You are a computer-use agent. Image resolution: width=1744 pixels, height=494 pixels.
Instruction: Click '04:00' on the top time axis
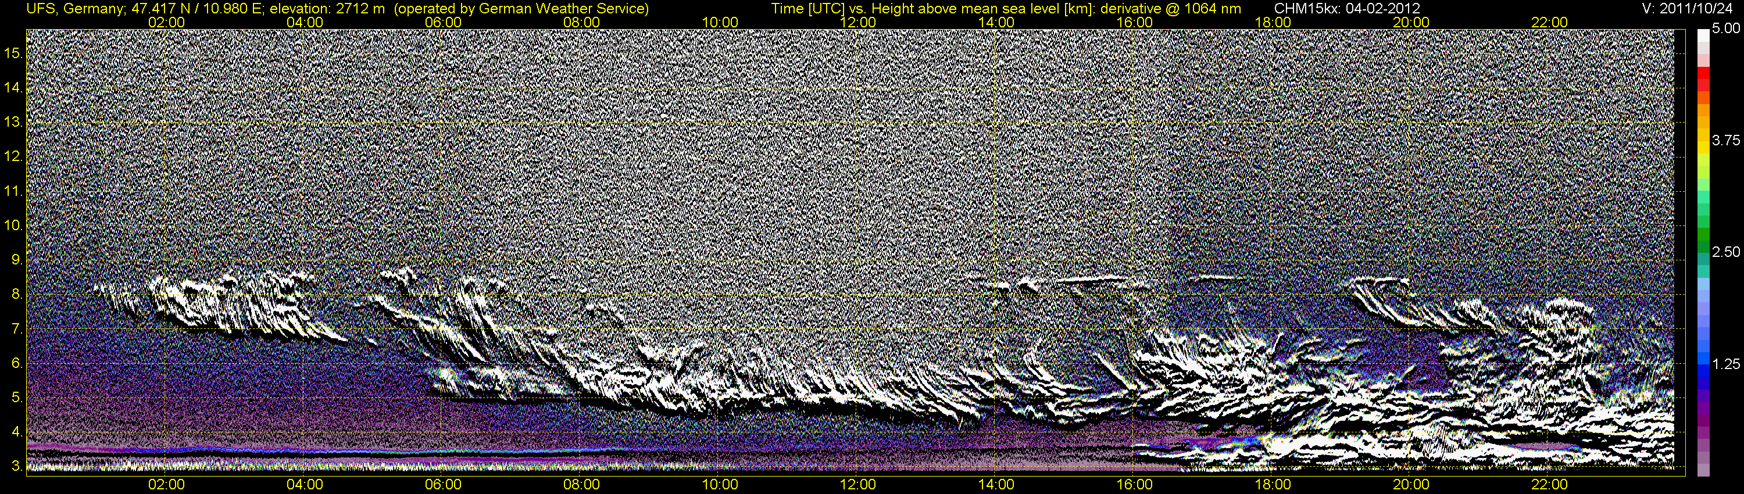(x=305, y=22)
